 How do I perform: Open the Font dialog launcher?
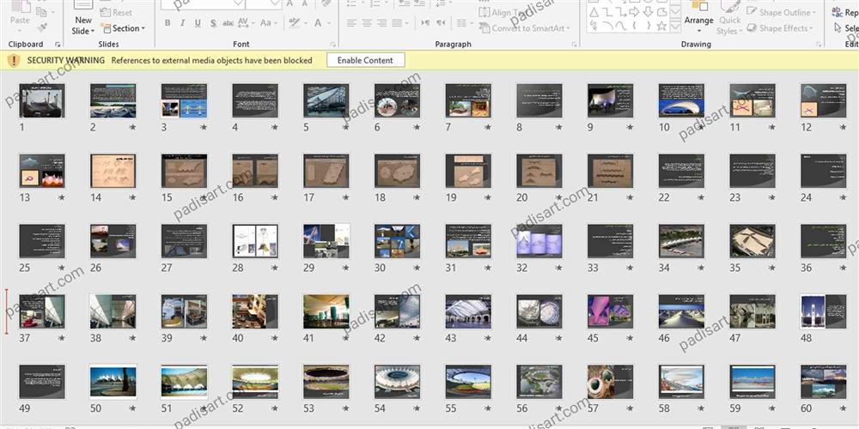coord(333,45)
